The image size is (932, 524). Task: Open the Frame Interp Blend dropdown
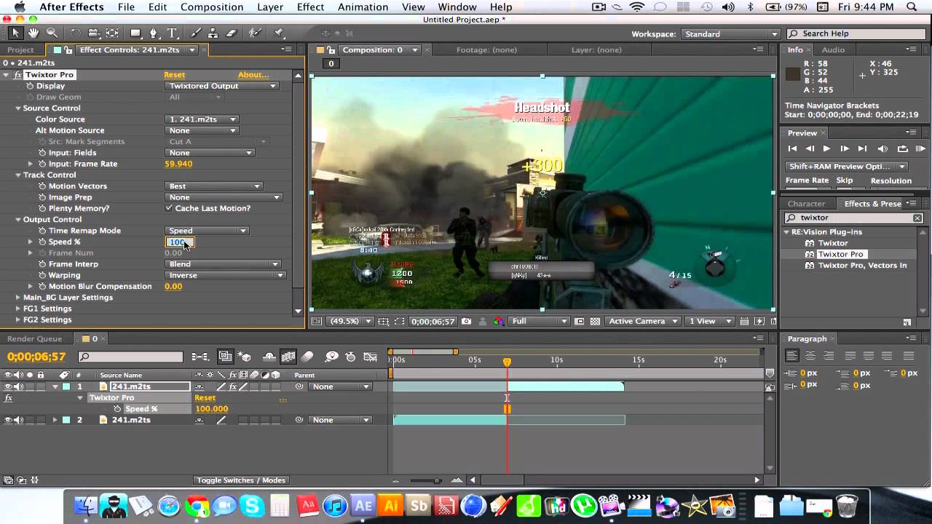223,264
